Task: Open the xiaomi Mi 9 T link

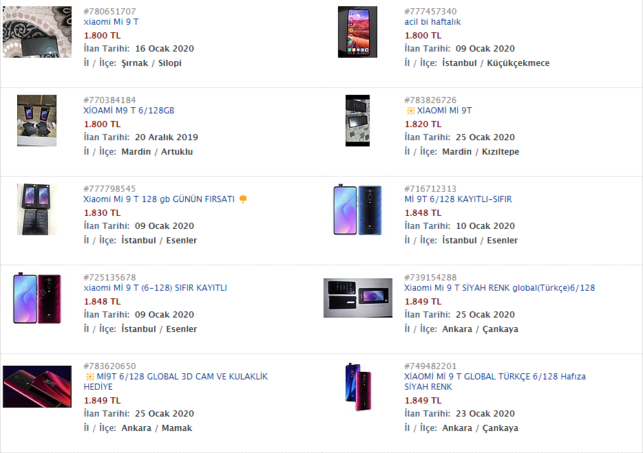Action: [x=111, y=22]
